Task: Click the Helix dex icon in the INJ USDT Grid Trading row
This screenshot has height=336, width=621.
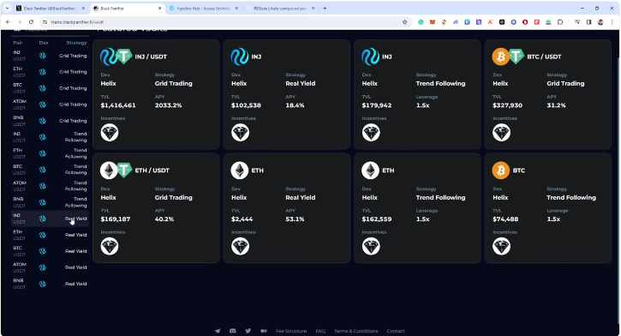Action: 42,56
